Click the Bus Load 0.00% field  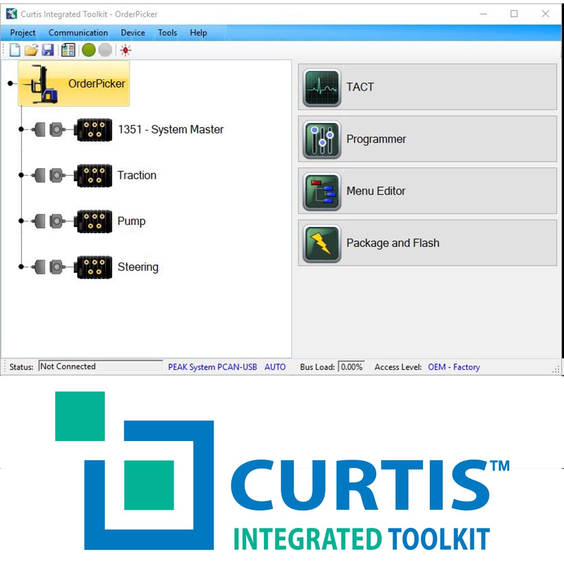click(351, 367)
